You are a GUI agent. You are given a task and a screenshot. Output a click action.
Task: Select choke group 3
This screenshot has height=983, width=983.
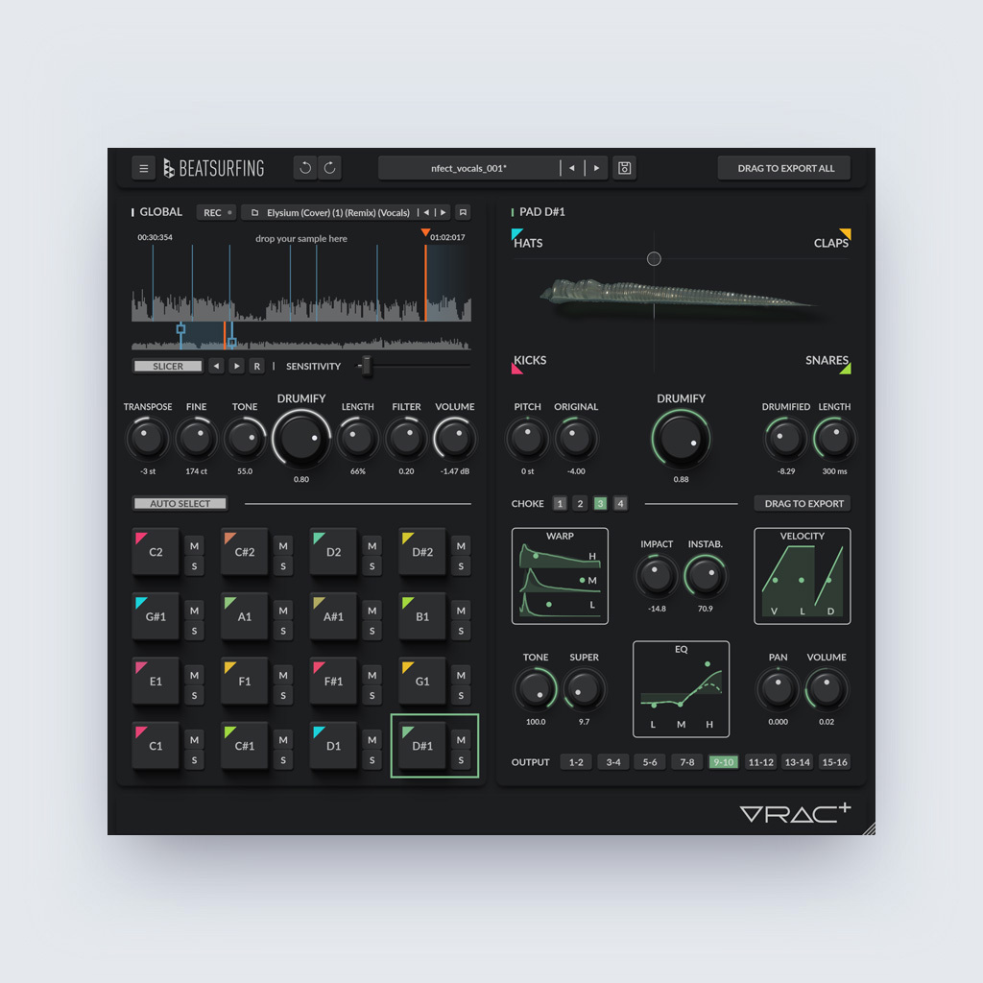click(x=600, y=503)
